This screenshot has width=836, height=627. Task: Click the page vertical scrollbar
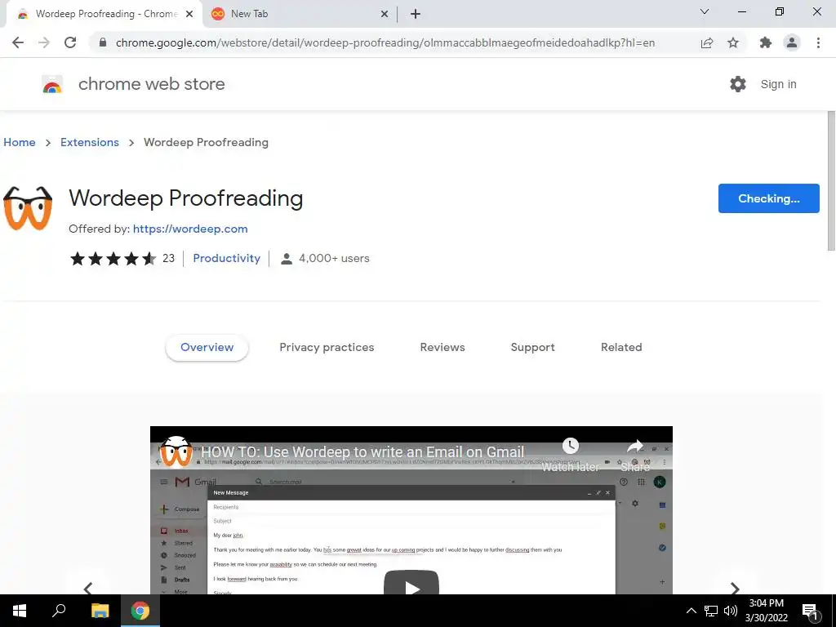pos(830,181)
